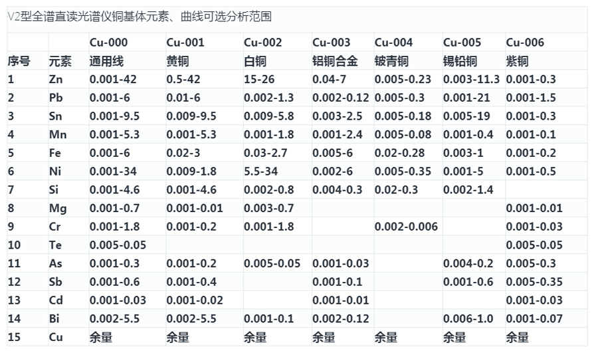Select the Te element row label
The width and height of the screenshot is (598, 355).
[55, 245]
